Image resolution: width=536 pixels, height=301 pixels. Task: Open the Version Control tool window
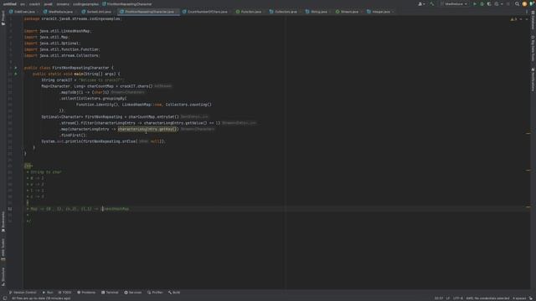pyautogui.click(x=23, y=293)
